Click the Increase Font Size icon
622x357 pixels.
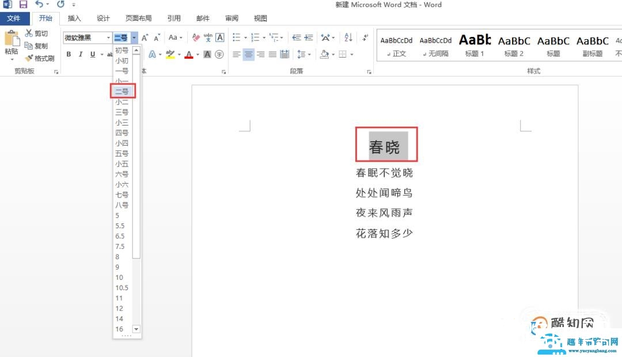pyautogui.click(x=145, y=37)
